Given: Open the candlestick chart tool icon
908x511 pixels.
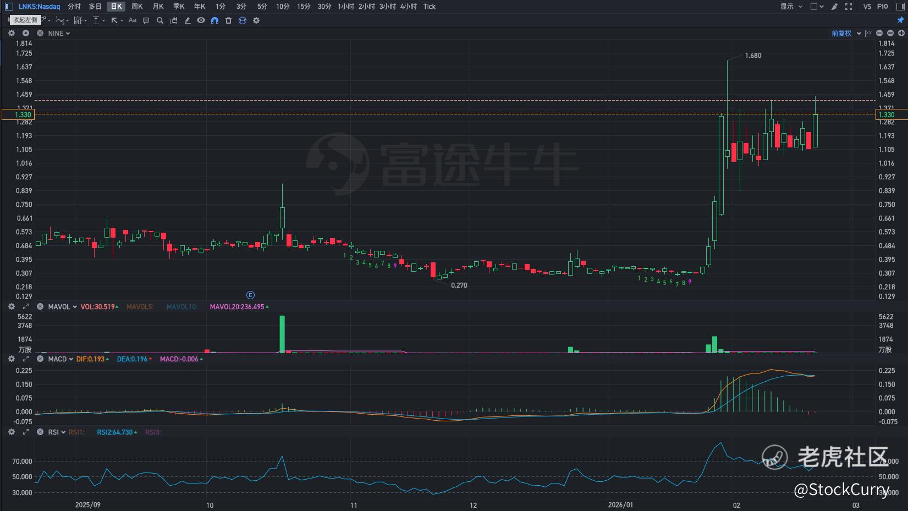Looking at the screenshot, I should click(x=174, y=20).
